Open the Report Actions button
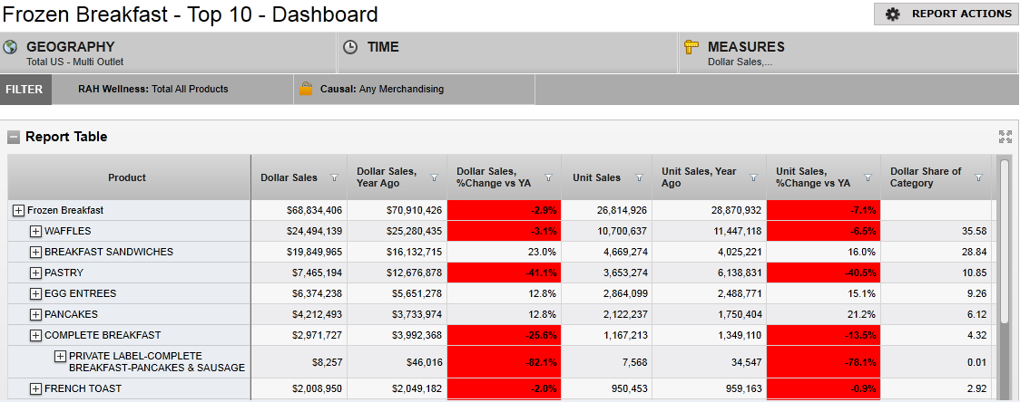The height and width of the screenshot is (402, 1020). (945, 14)
